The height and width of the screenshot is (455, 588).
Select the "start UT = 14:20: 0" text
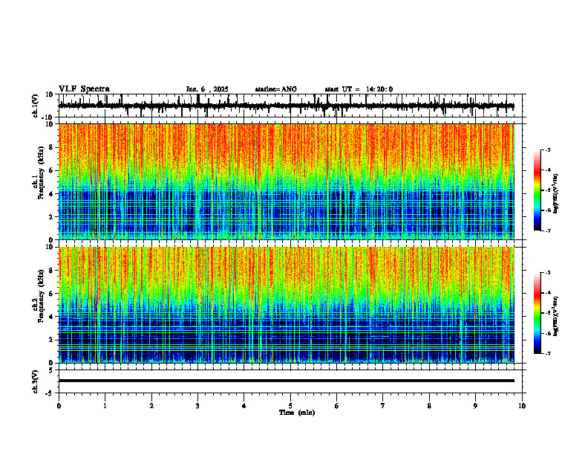point(359,89)
